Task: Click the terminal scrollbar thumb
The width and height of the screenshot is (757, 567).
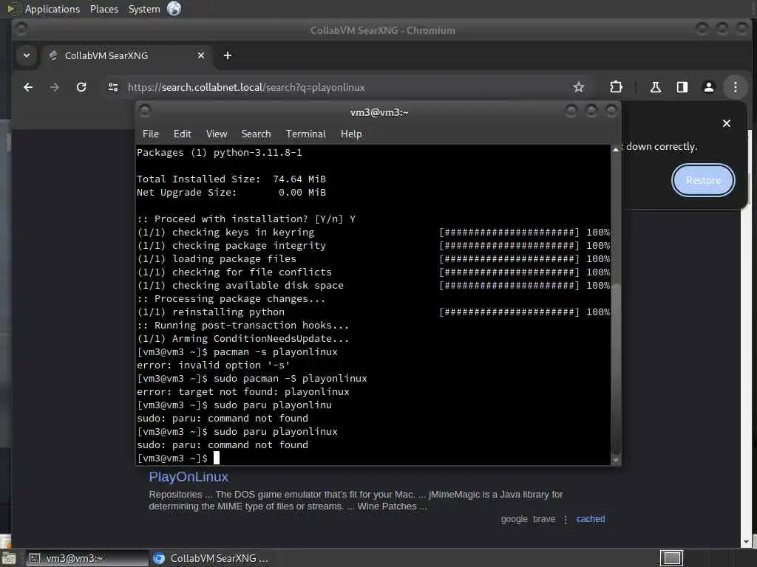Action: click(616, 368)
